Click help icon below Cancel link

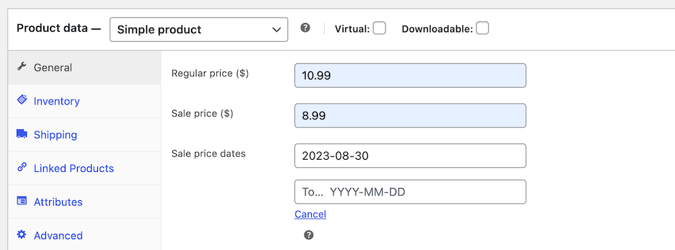308,235
